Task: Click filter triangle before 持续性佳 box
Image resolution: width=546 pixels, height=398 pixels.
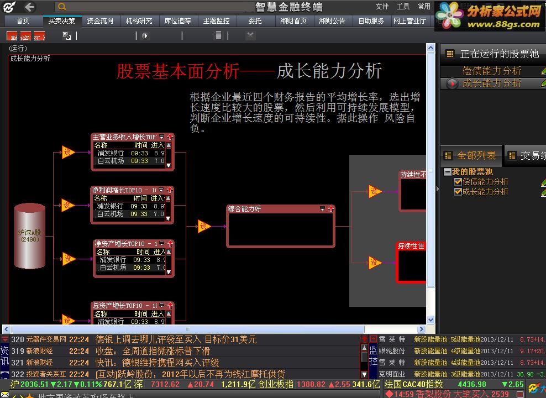Action: click(x=375, y=263)
